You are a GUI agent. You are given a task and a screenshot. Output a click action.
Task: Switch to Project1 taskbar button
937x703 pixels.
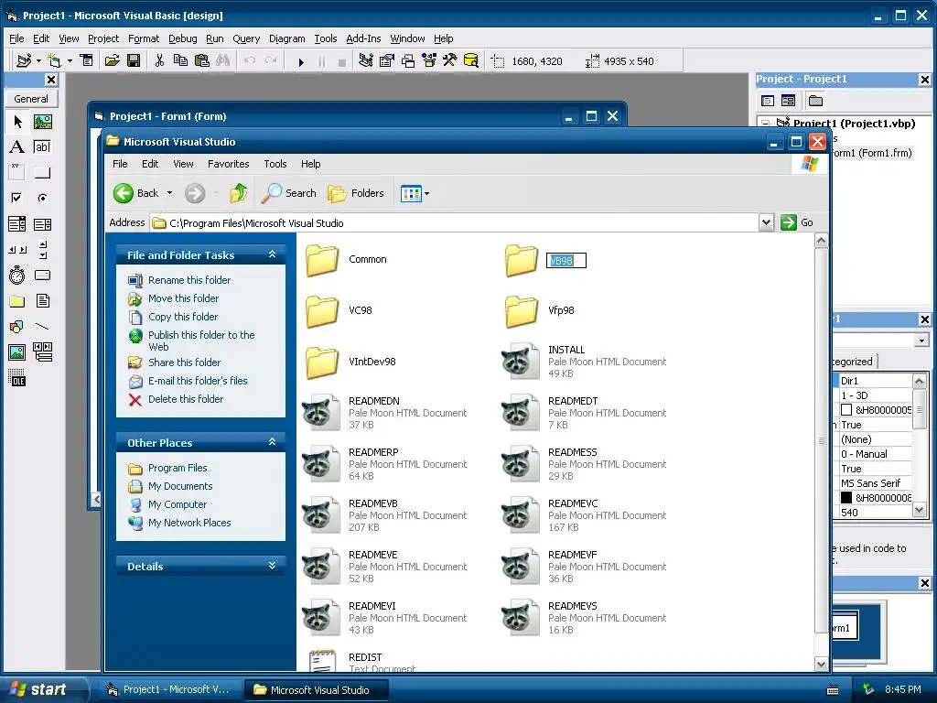pyautogui.click(x=168, y=689)
